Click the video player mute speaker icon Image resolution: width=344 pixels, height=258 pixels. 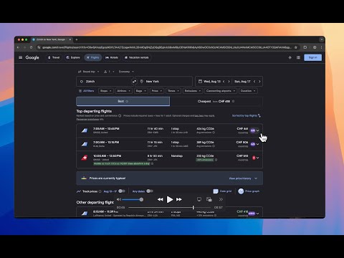click(119, 199)
